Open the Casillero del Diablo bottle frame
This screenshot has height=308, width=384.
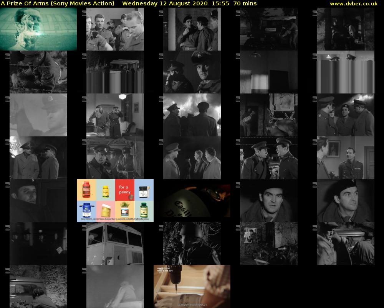pyautogui.click(x=192, y=201)
